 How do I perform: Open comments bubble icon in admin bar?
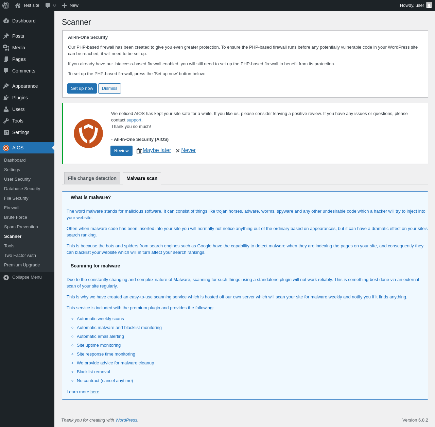click(x=48, y=5)
